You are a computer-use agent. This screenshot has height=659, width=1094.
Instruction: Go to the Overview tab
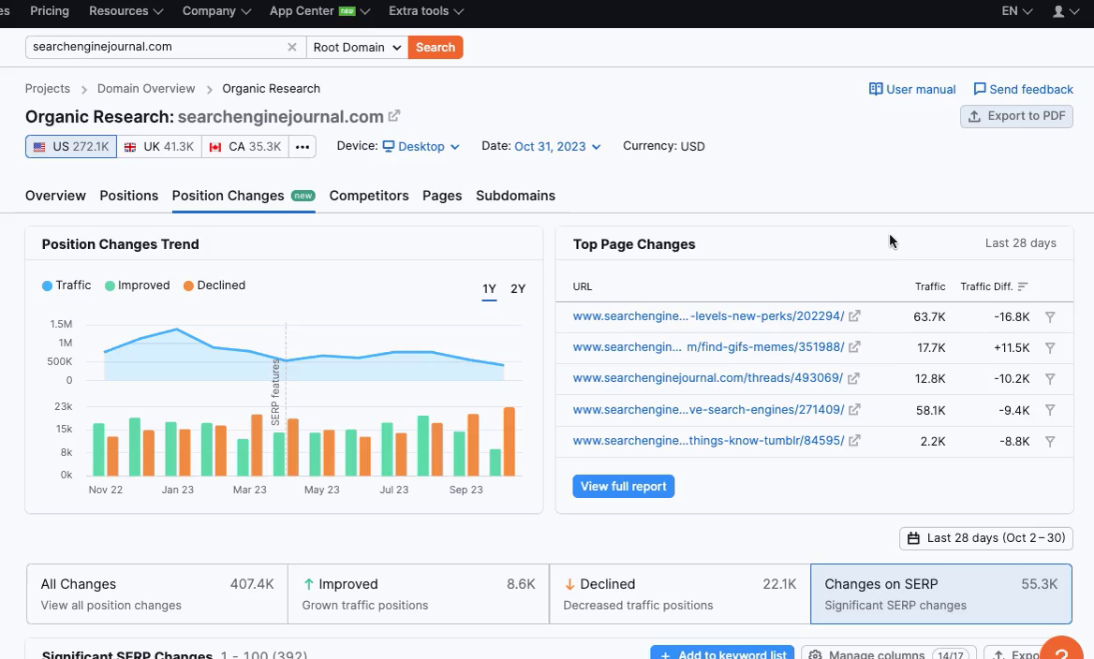tap(56, 196)
